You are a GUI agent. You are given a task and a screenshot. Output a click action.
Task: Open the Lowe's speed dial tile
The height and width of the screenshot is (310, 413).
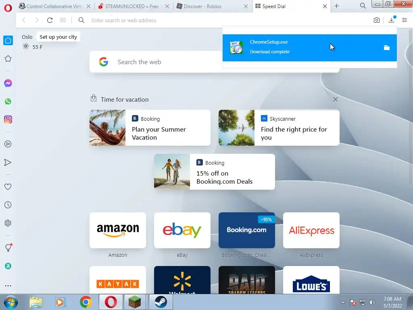311,280
